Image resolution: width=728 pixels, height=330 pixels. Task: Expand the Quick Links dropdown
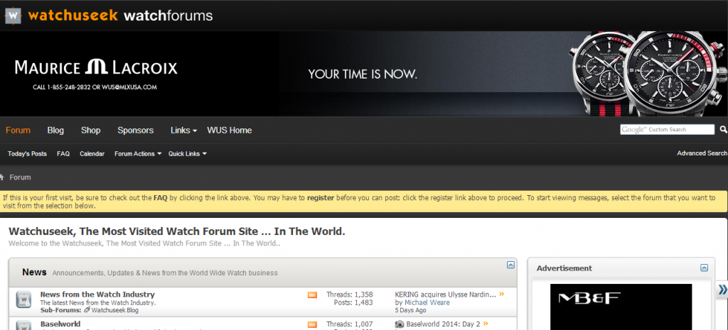pos(188,154)
